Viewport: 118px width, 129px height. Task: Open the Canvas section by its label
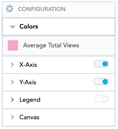pyautogui.click(x=29, y=117)
